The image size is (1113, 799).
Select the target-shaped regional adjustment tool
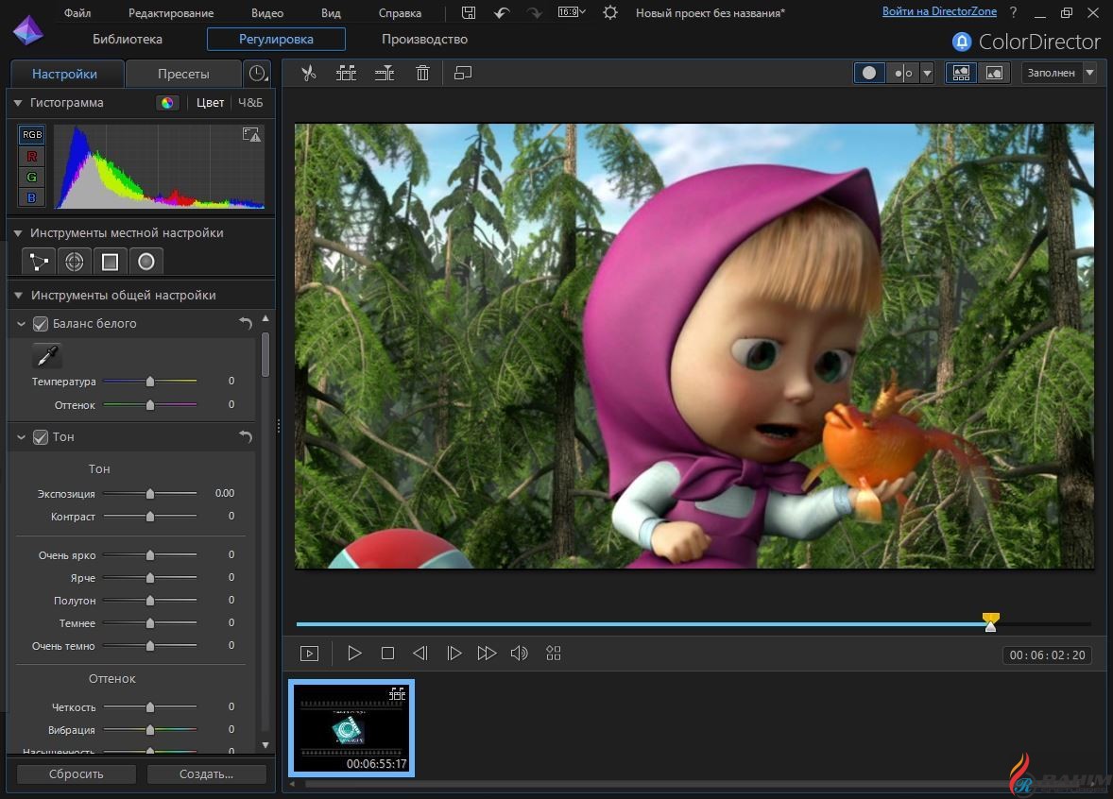click(x=75, y=262)
